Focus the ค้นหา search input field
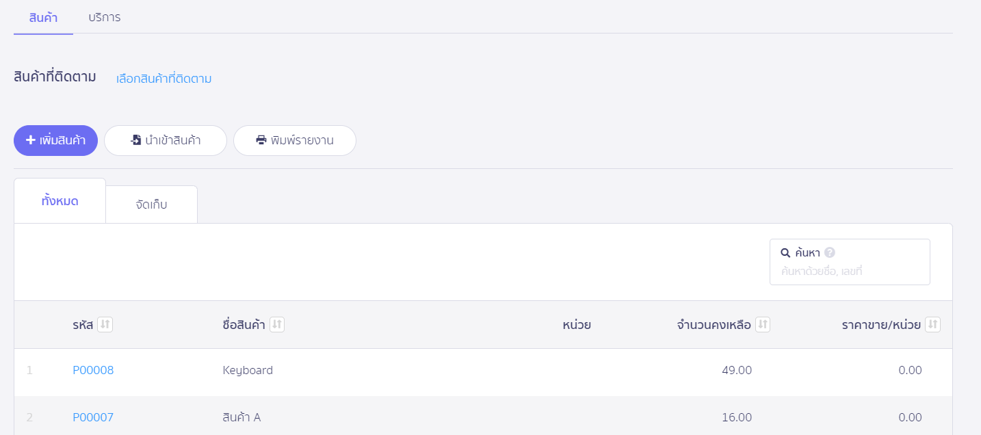This screenshot has width=981, height=435. [850, 272]
